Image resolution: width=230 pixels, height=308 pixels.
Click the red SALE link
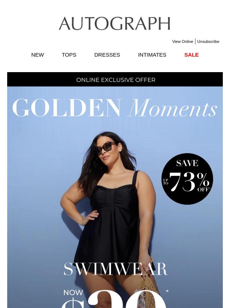click(x=192, y=55)
